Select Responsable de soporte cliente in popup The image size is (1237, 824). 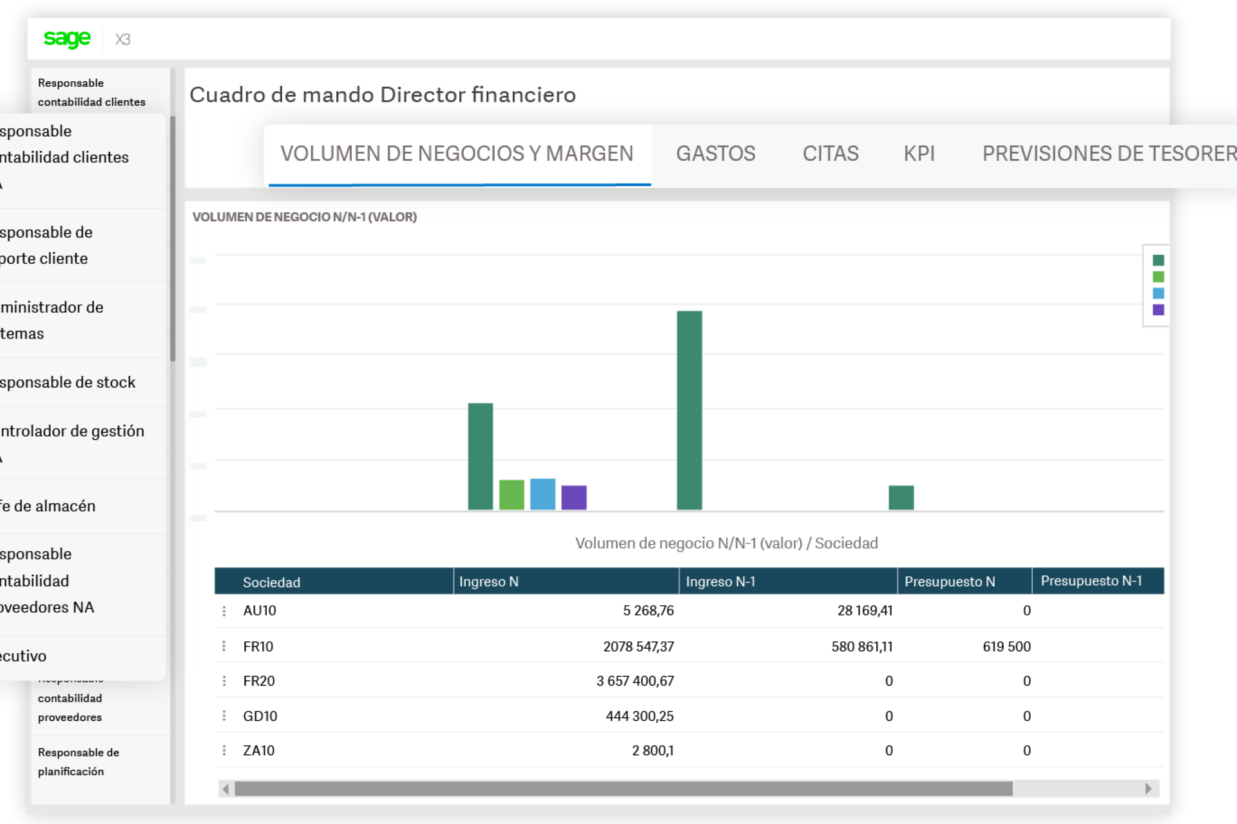[x=83, y=245]
